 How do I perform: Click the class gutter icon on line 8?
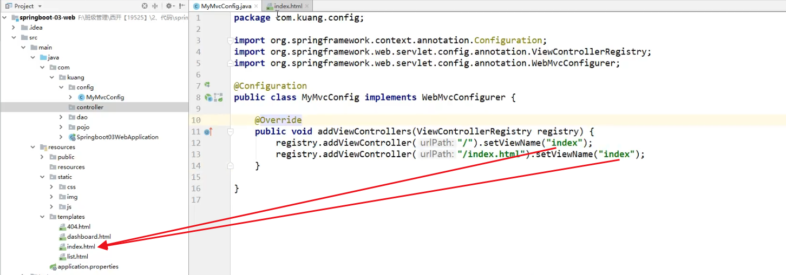coord(208,97)
